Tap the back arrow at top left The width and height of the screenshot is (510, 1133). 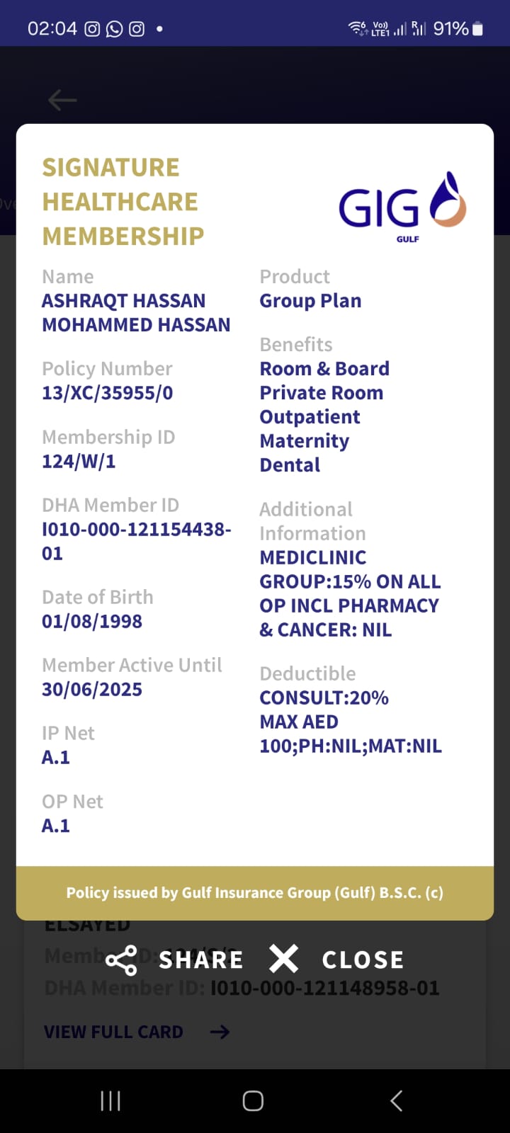point(62,101)
